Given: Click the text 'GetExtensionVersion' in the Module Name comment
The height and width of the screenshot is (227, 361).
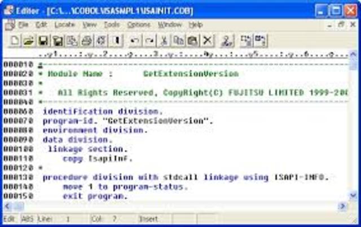Looking at the screenshot, I should pyautogui.click(x=191, y=74).
